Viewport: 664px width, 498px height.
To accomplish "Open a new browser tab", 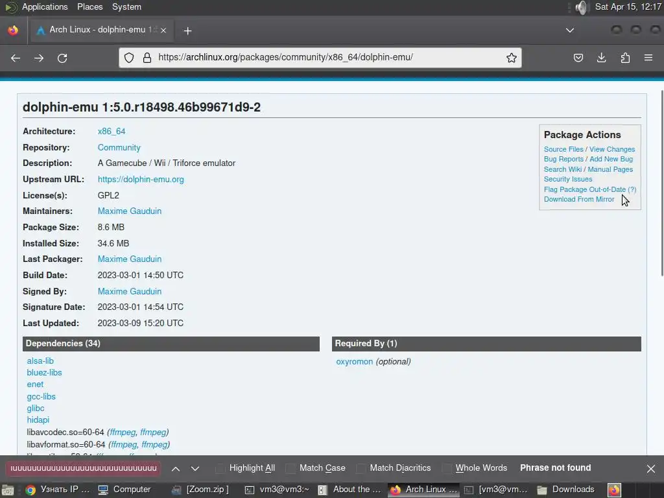I will [x=187, y=30].
